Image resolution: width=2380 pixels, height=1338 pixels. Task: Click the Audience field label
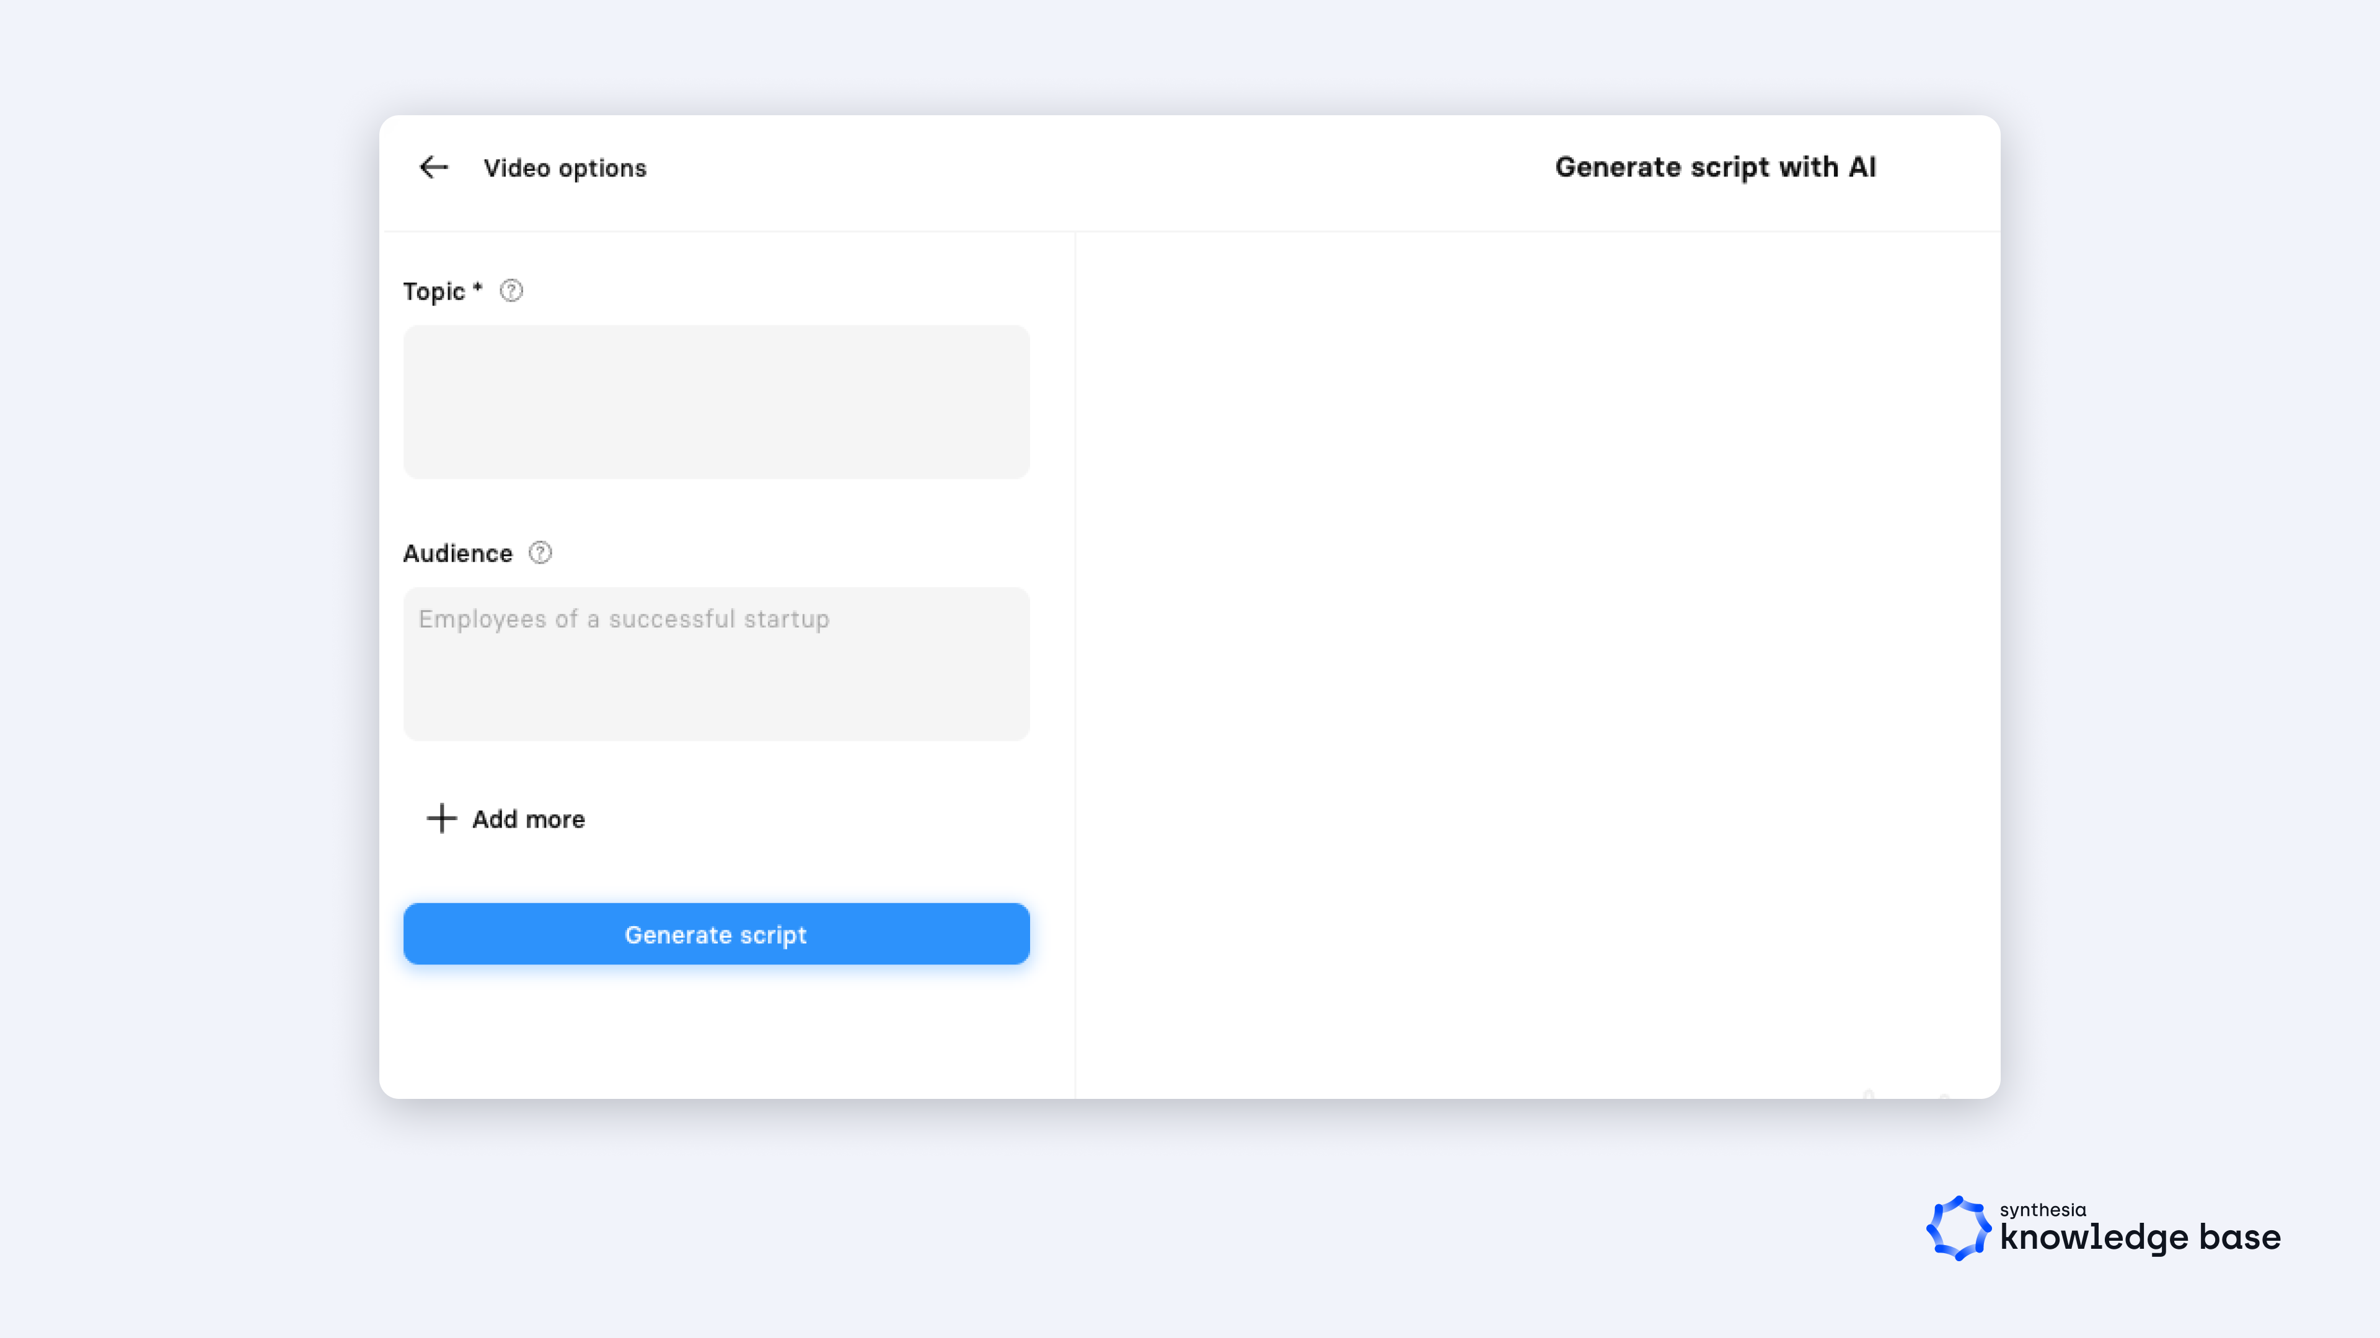[457, 553]
